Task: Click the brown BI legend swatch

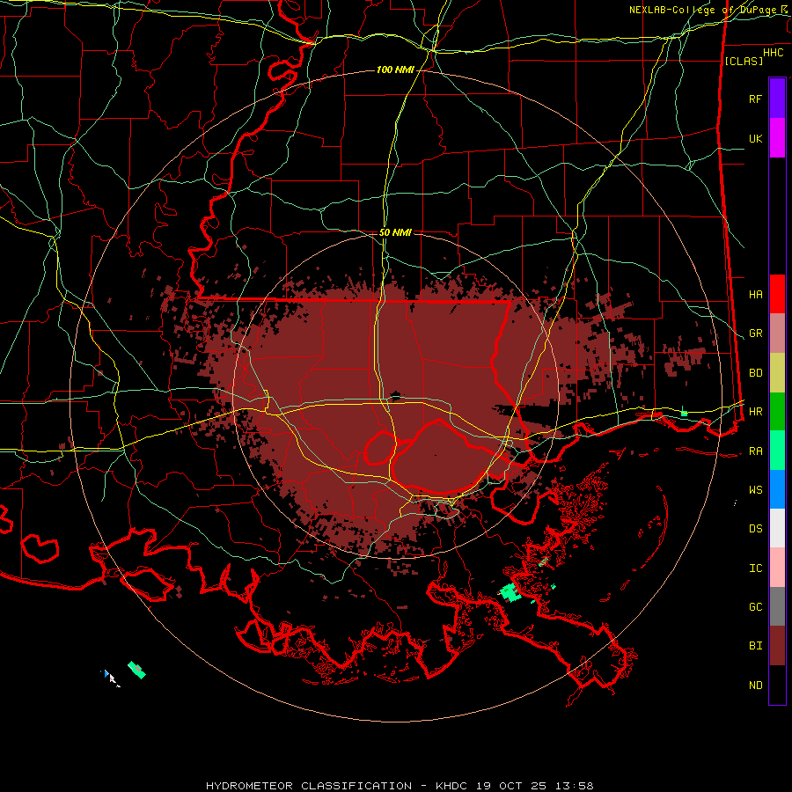Action: tap(777, 646)
